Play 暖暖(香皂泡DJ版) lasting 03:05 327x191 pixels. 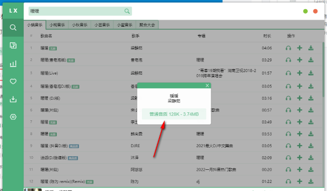coord(288,86)
